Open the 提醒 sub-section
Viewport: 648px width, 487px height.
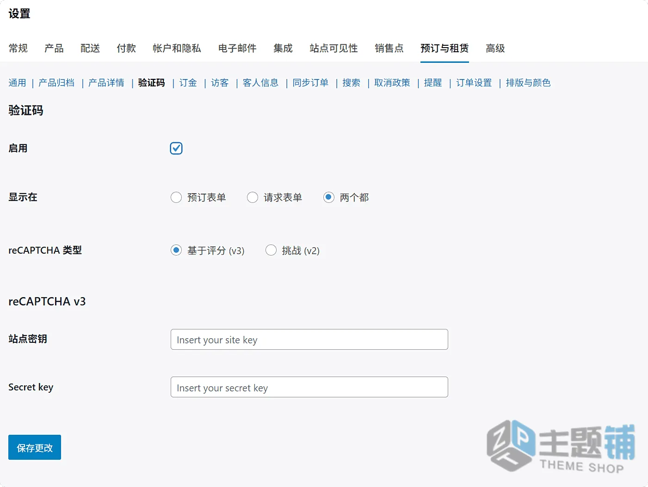(x=433, y=83)
